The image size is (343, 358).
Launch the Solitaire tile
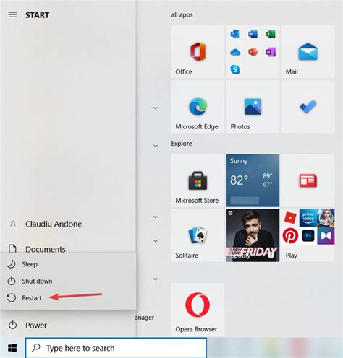(198, 235)
